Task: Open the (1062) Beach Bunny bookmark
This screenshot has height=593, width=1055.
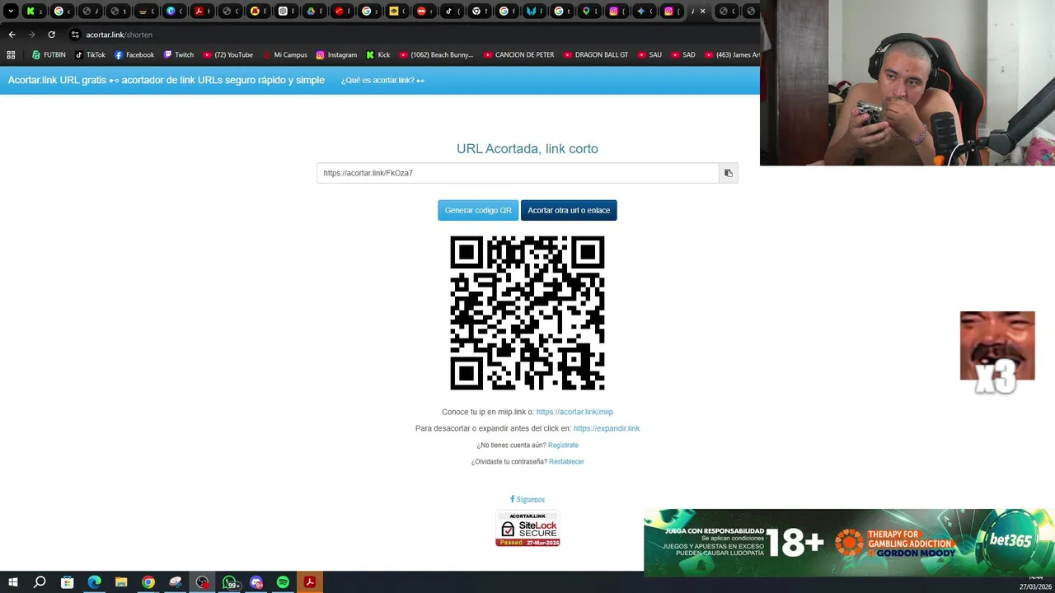Action: pos(436,55)
